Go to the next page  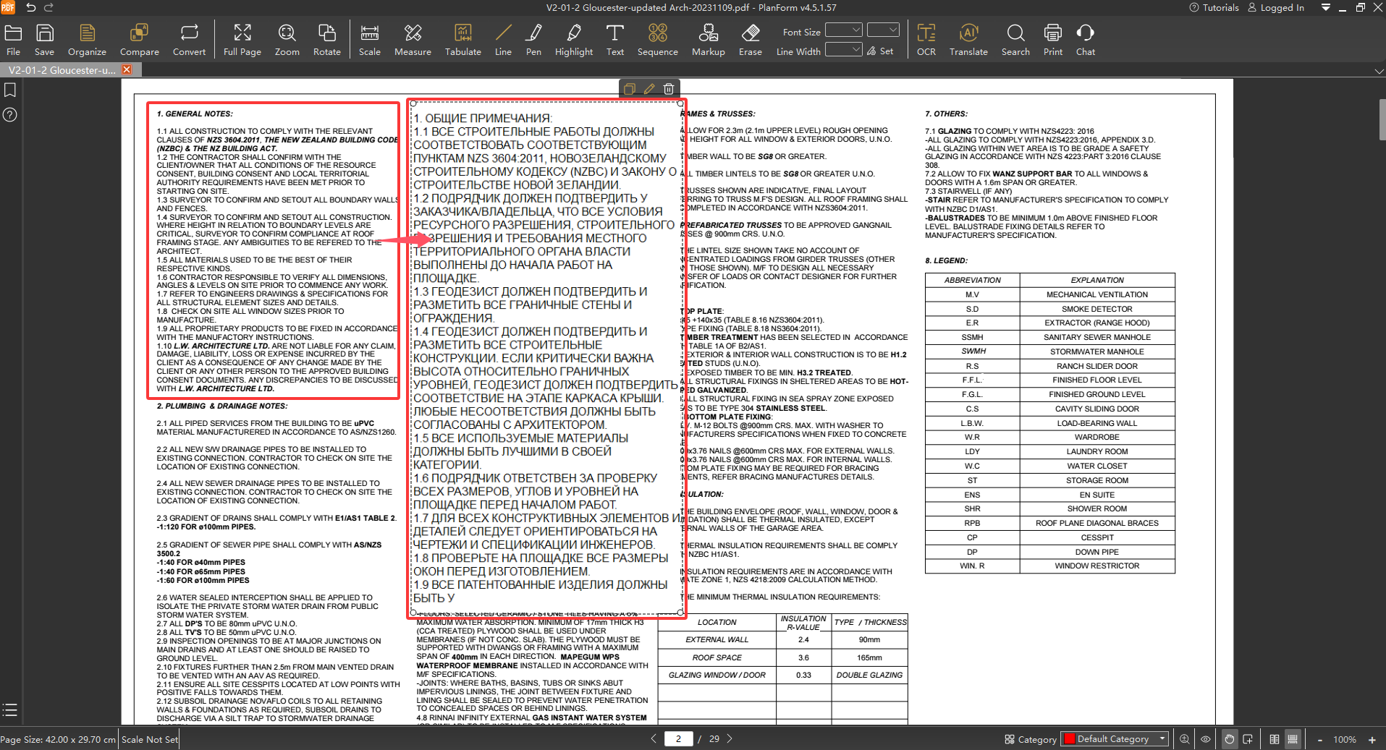tap(730, 738)
